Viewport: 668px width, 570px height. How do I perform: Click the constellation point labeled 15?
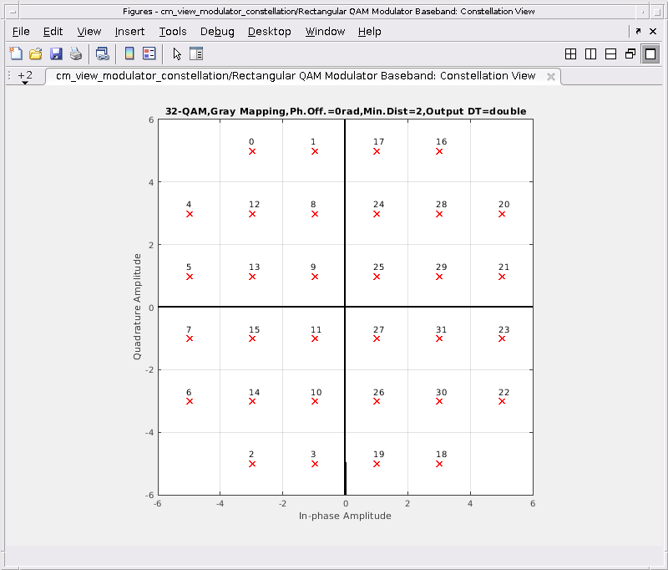(x=252, y=338)
